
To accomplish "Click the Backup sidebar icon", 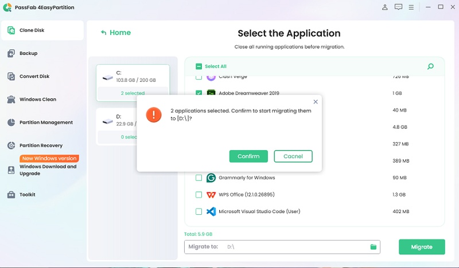I will pos(11,53).
